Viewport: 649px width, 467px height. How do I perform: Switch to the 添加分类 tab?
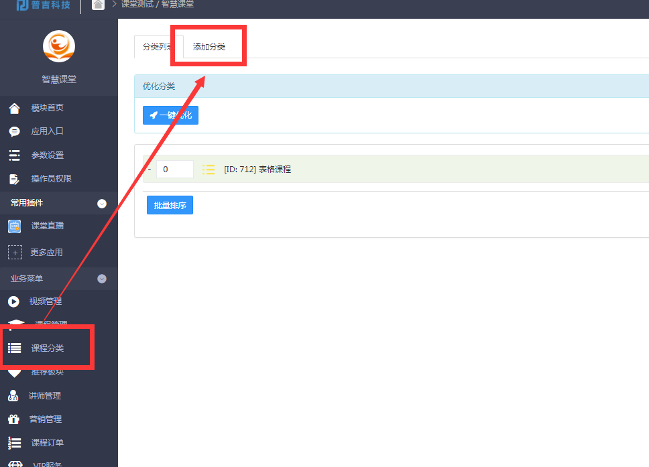pos(209,47)
